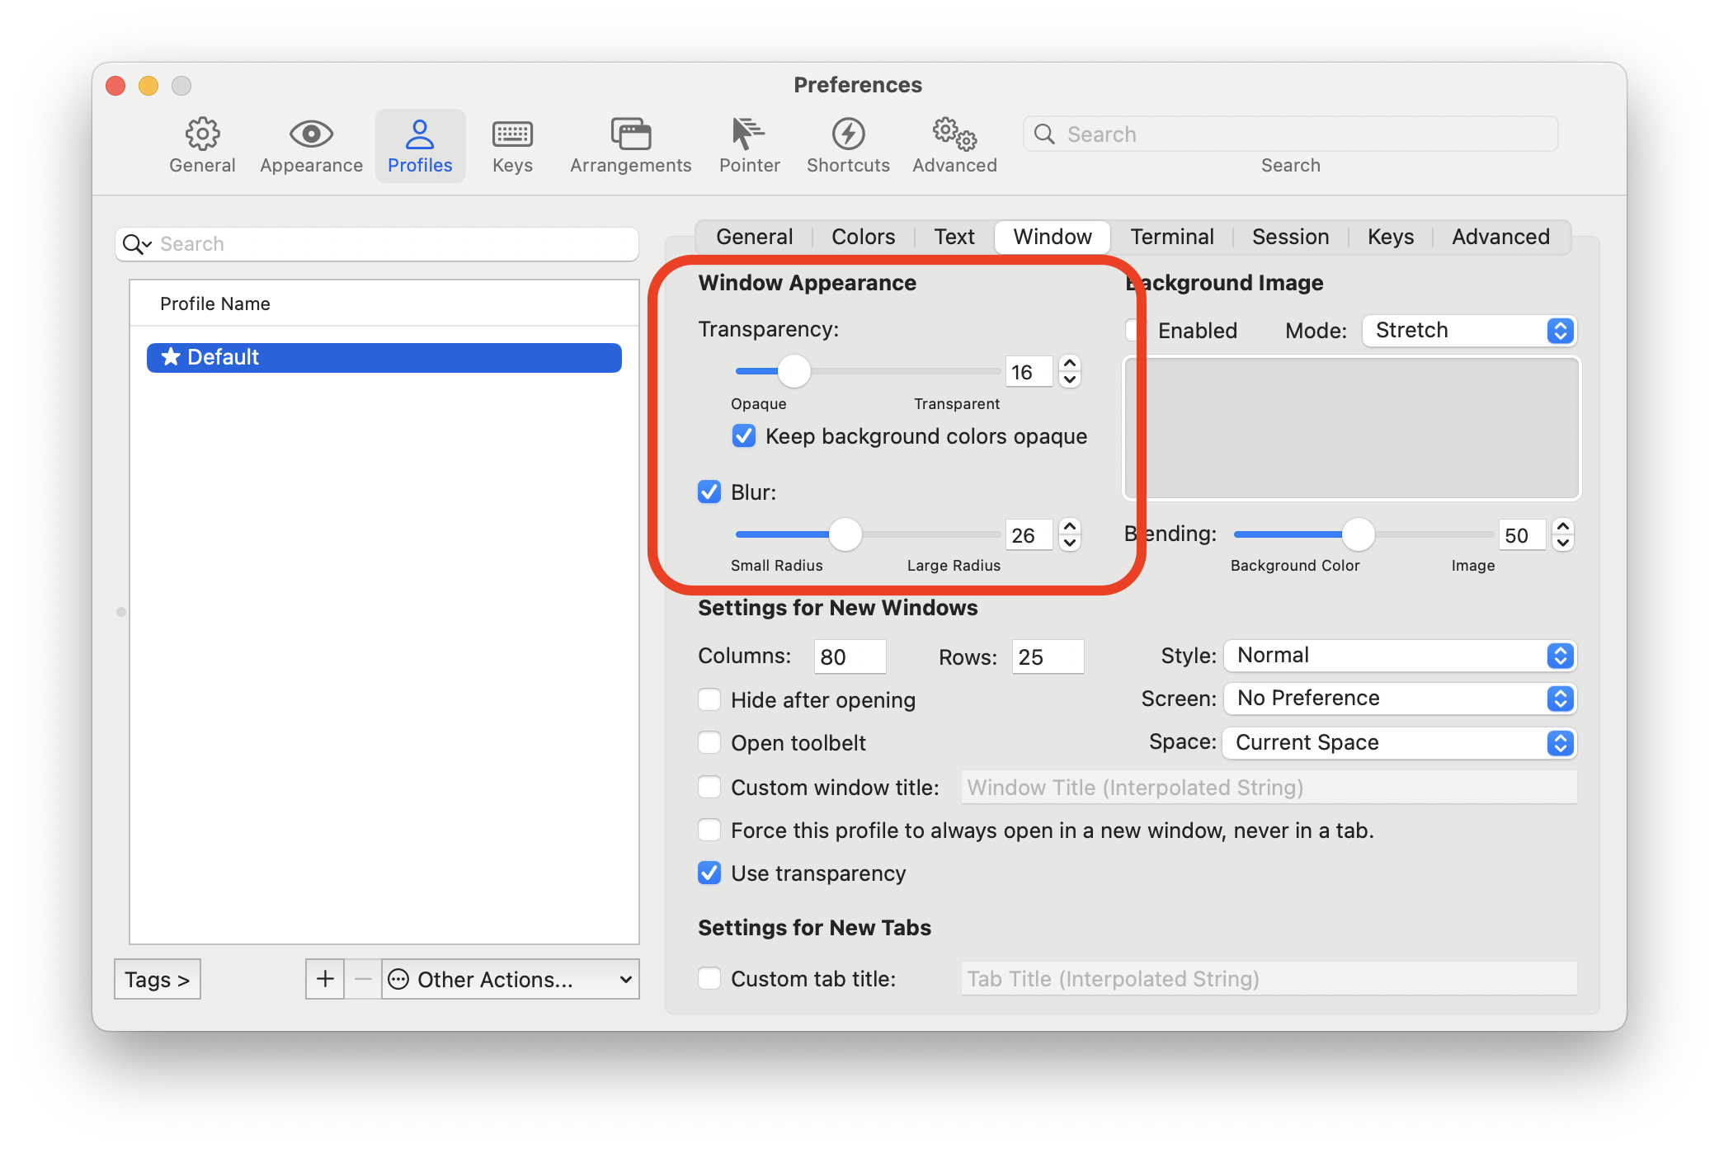Open the Advanced gears icon
This screenshot has width=1719, height=1153.
pos(954,145)
